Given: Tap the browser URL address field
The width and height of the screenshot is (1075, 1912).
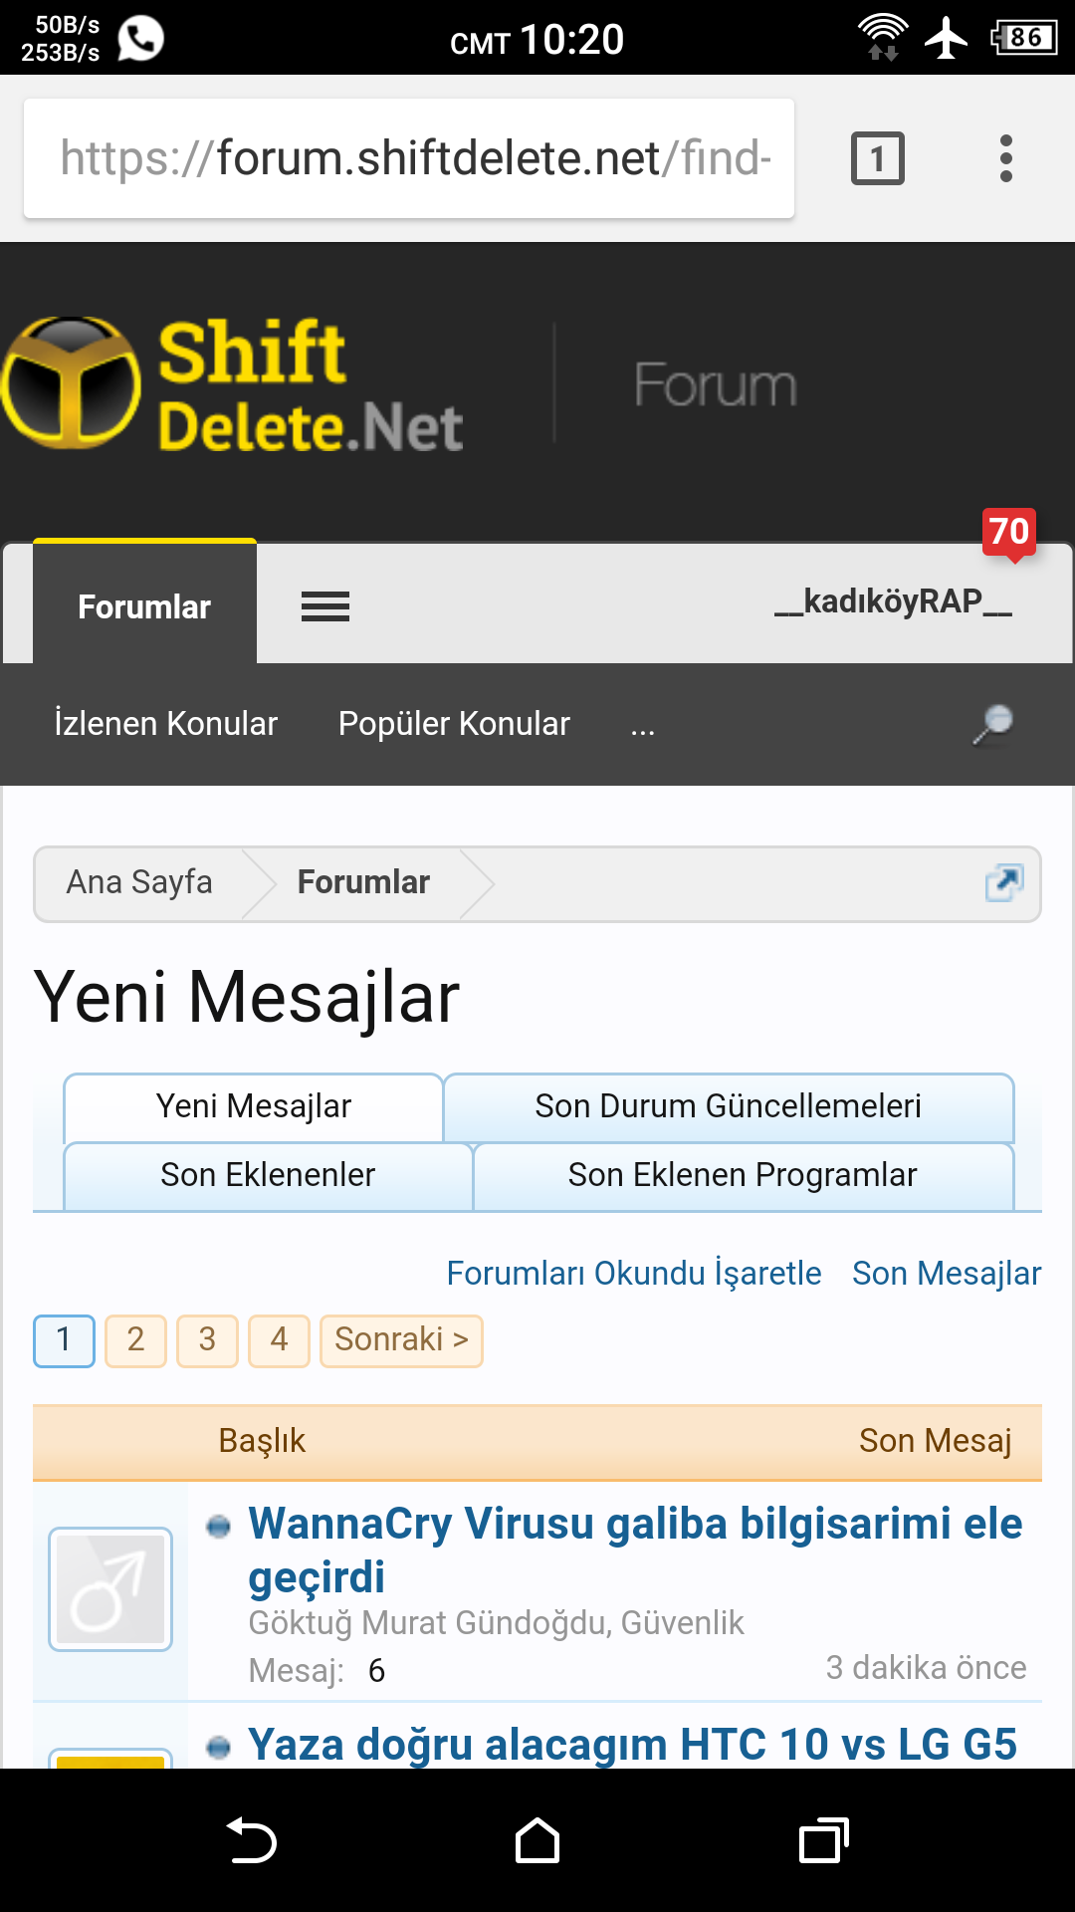Looking at the screenshot, I should pos(409,158).
